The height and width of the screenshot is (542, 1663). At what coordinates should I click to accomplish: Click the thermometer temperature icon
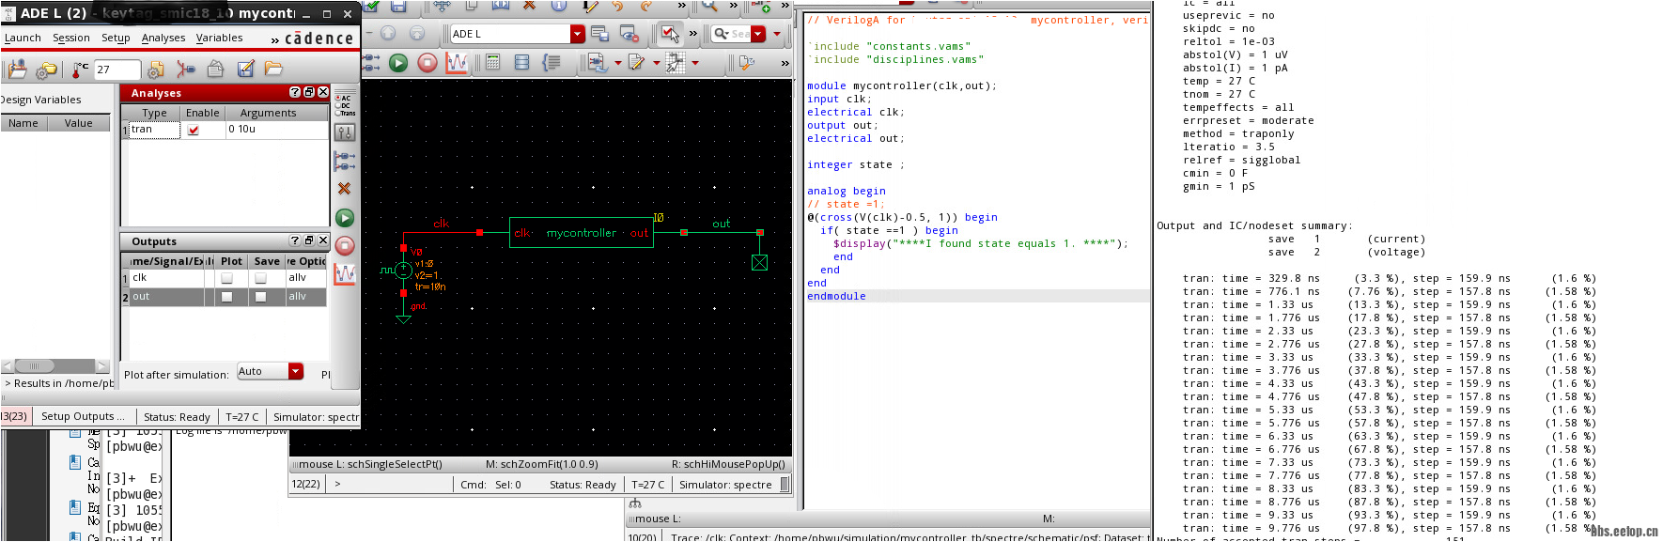[79, 69]
